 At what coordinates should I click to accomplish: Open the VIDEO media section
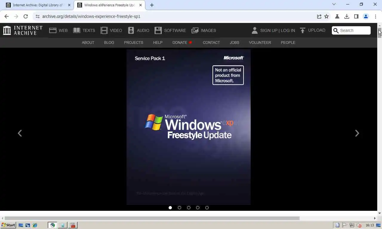pyautogui.click(x=111, y=30)
